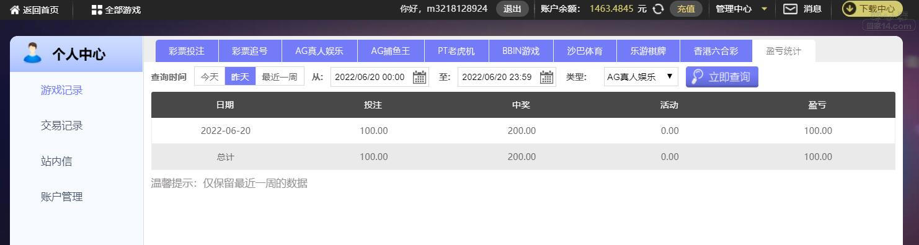Image resolution: width=919 pixels, height=245 pixels.
Task: Open the calendar icon next to end date
Action: [x=547, y=77]
